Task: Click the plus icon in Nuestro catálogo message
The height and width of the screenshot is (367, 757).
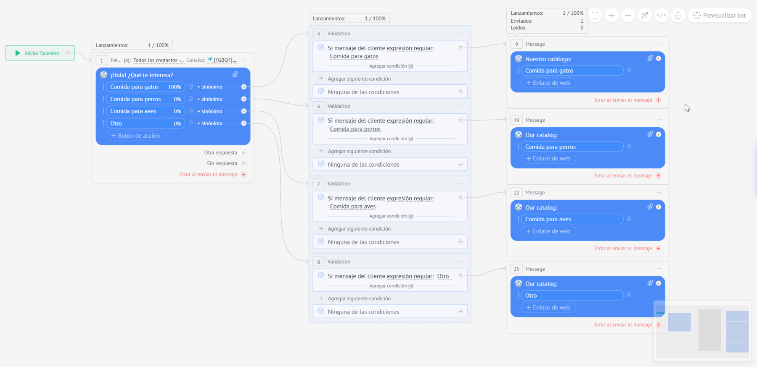Action: tap(659, 58)
